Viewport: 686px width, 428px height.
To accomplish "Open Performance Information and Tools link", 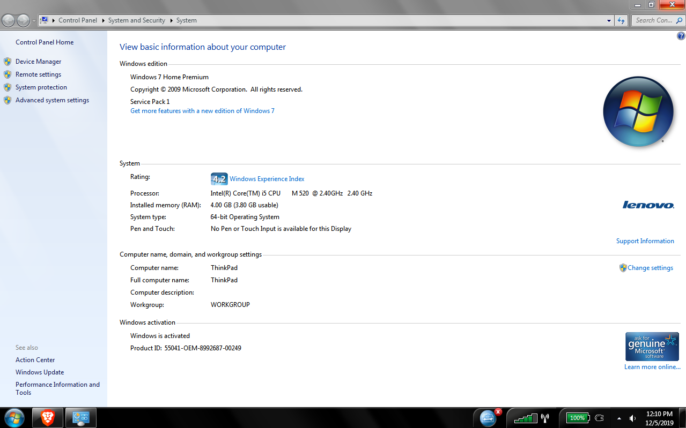I will (x=57, y=388).
